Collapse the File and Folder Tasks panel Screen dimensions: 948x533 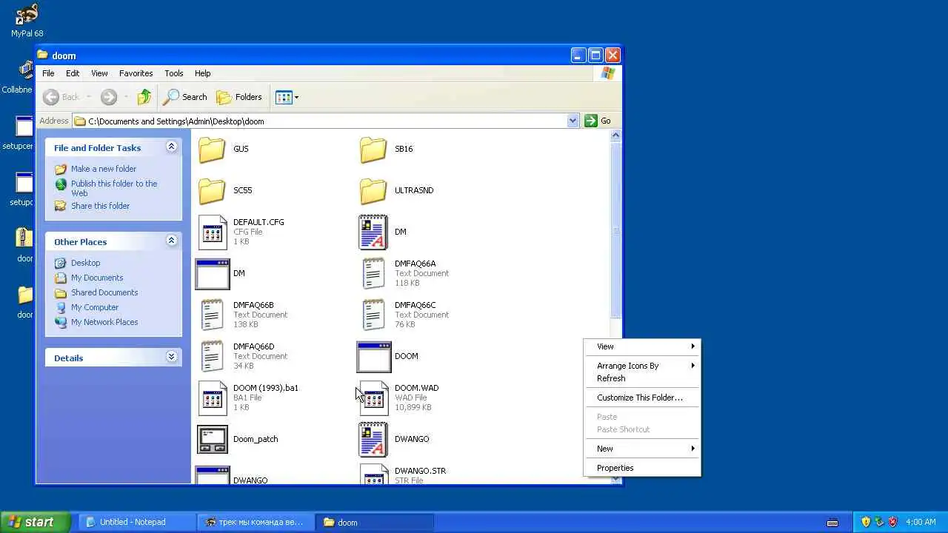point(171,147)
